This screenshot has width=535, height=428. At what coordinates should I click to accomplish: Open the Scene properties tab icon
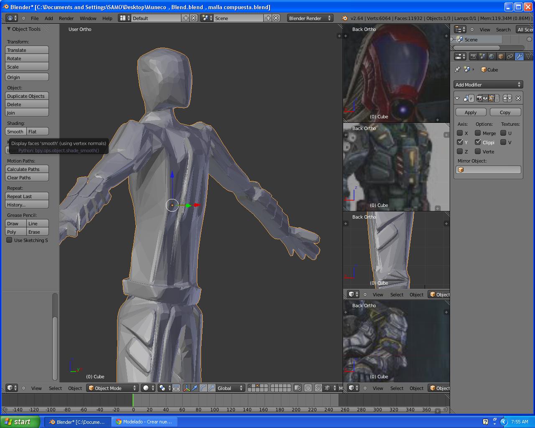point(482,56)
